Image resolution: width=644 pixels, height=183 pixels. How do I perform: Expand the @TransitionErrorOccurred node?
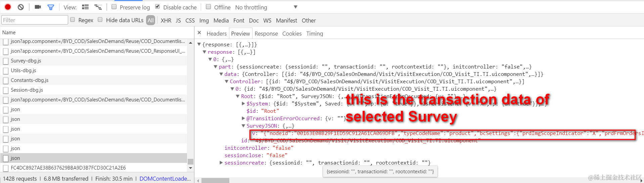point(243,119)
